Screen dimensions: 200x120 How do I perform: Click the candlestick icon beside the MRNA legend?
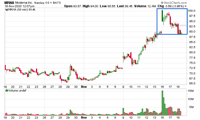pos(7,10)
